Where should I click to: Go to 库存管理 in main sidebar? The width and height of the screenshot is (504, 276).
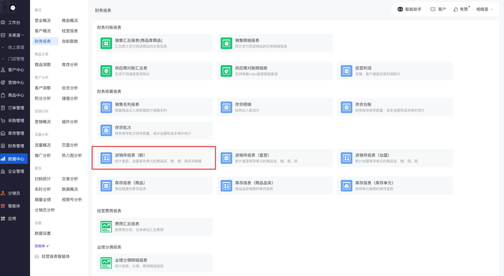click(x=16, y=133)
